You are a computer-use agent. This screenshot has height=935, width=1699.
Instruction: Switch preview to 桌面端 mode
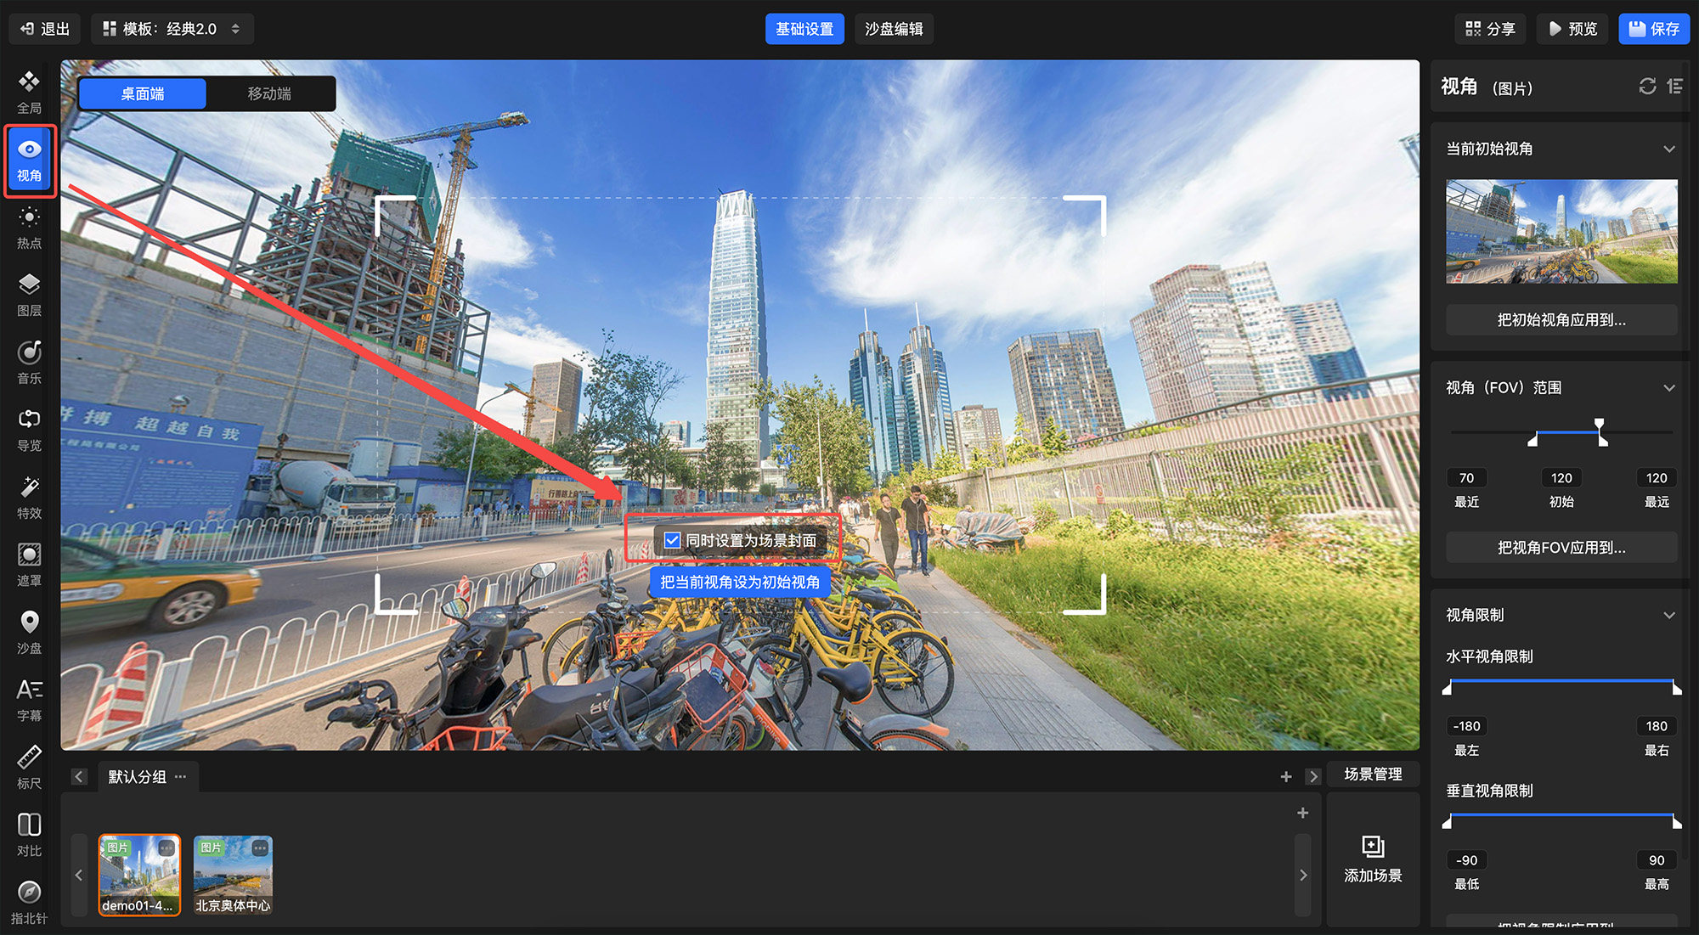coord(143,93)
